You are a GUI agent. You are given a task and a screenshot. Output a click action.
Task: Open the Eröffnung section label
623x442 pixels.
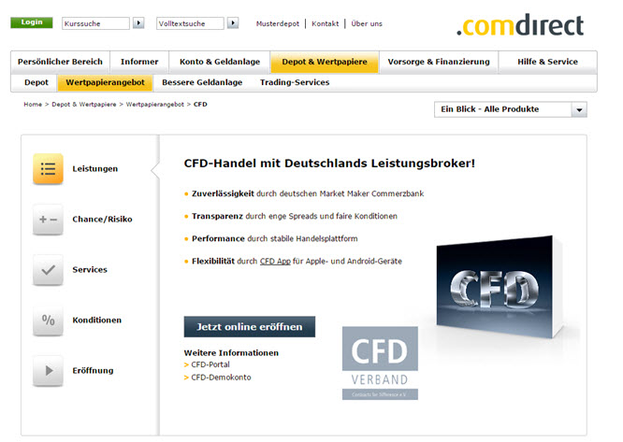(x=93, y=371)
